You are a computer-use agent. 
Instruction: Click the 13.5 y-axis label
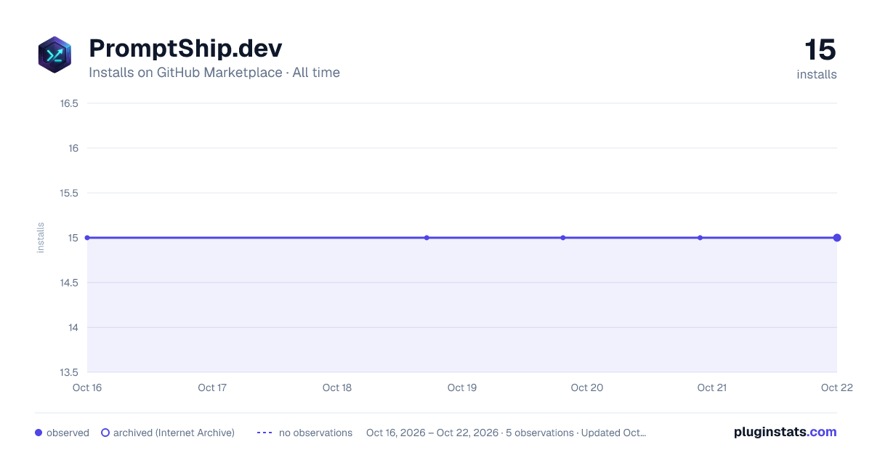[x=69, y=372]
